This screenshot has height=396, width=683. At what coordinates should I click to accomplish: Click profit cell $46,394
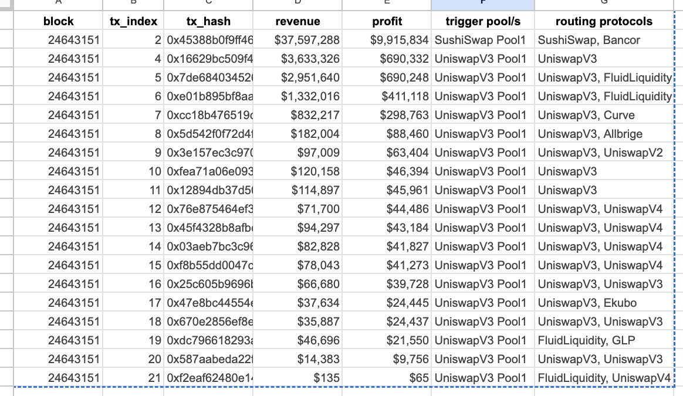coord(387,171)
